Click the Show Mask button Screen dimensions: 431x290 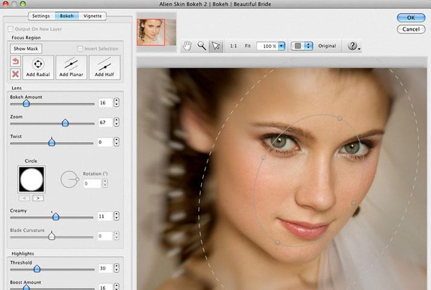pyautogui.click(x=26, y=49)
